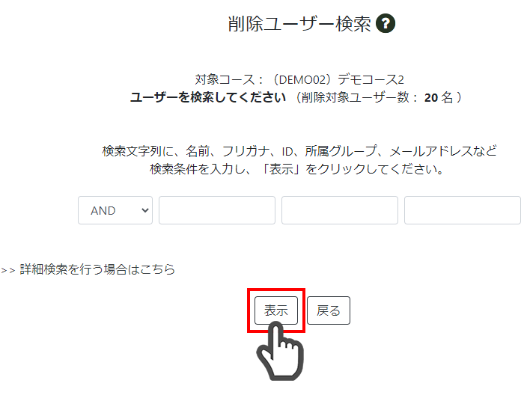Click the >> arrows before 詳細検索
Image resolution: width=524 pixels, height=395 pixels.
pos(8,270)
